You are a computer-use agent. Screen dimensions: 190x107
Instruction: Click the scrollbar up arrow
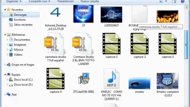click(186, 7)
